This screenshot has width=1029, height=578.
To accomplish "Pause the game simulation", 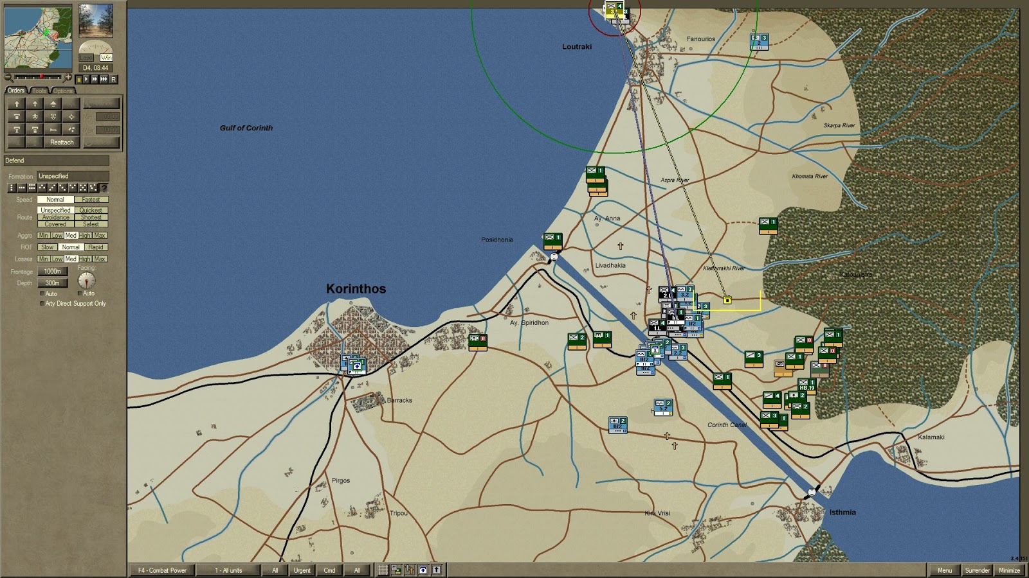I will pyautogui.click(x=79, y=80).
